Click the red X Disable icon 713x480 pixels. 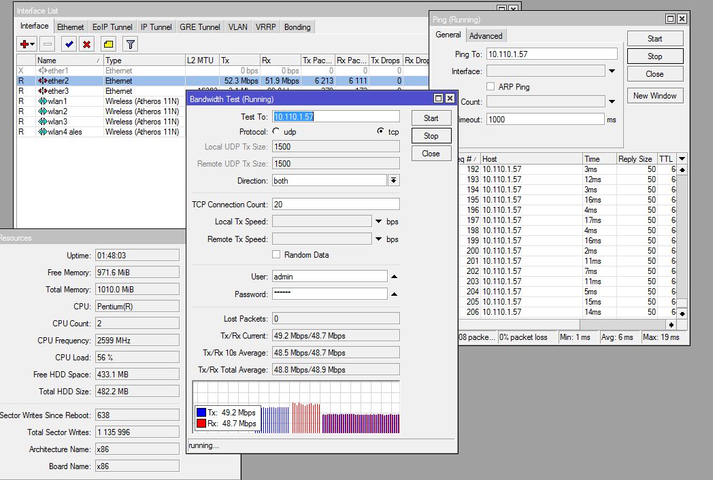point(86,44)
